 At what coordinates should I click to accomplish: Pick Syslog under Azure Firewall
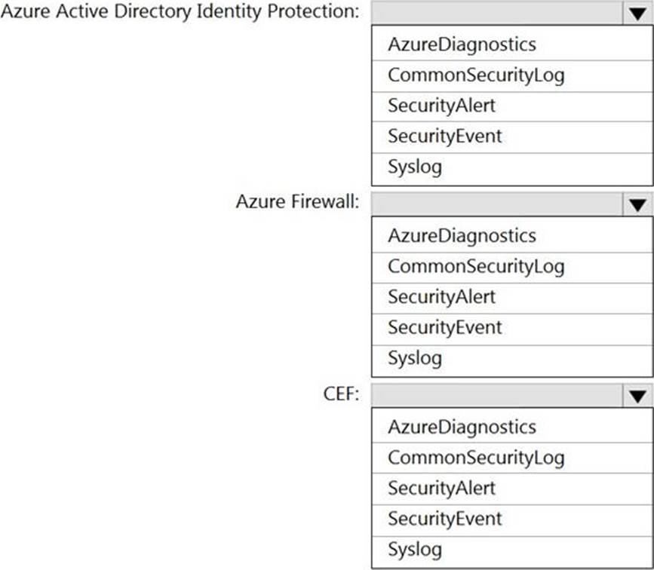click(511, 360)
